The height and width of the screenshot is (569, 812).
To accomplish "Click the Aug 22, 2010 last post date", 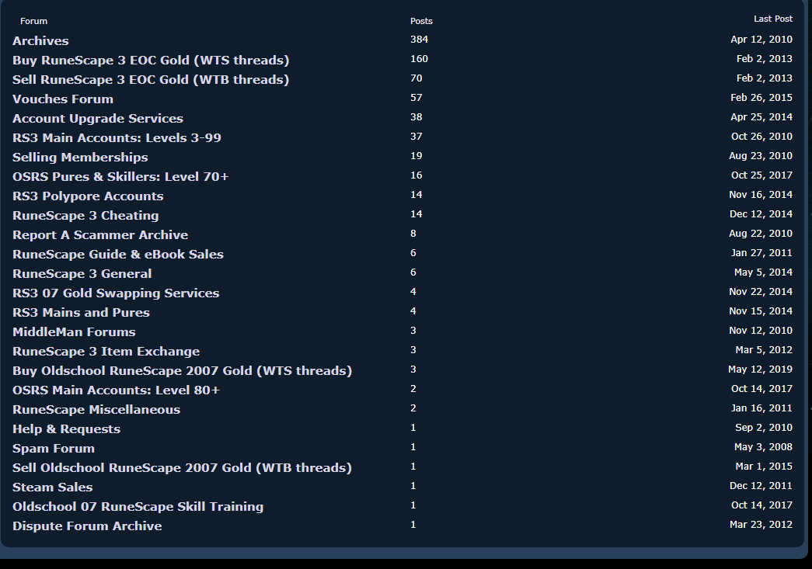I will coord(761,234).
